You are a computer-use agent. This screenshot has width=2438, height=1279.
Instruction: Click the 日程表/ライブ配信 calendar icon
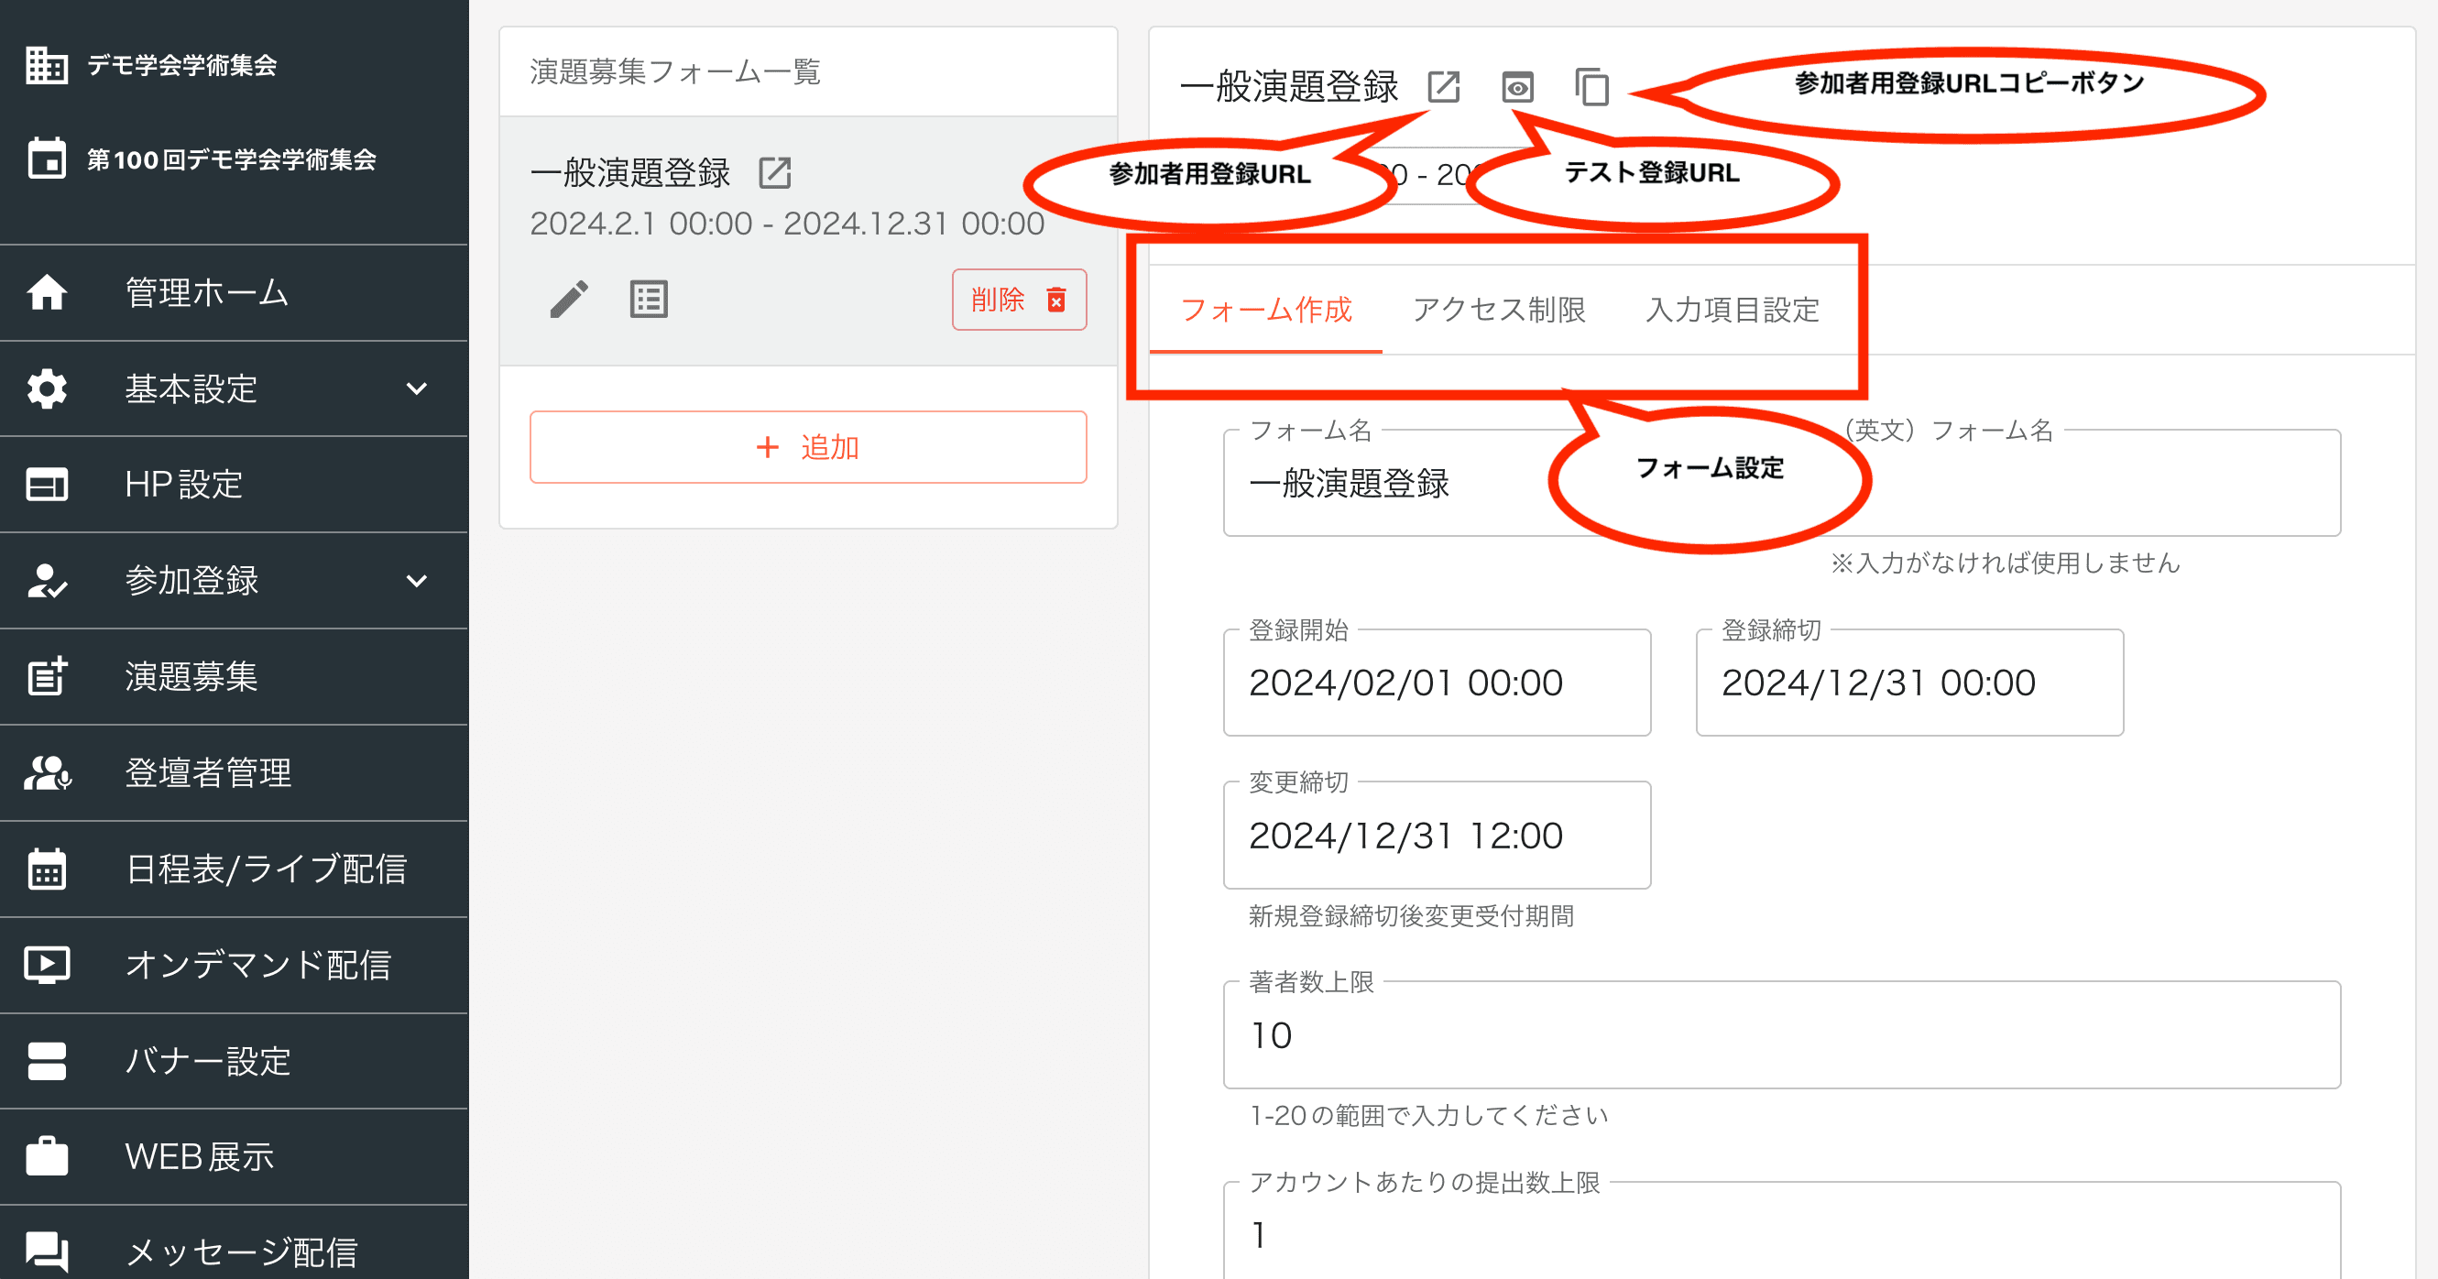tap(47, 869)
